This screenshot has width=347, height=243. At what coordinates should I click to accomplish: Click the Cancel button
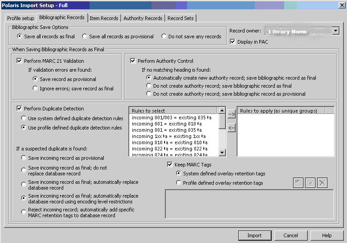pos(290,235)
